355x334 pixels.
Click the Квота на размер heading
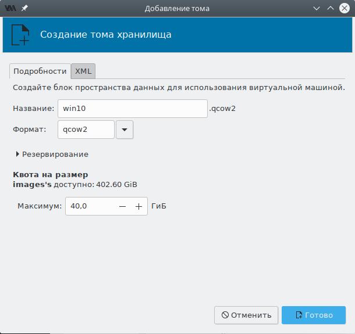tap(51, 175)
